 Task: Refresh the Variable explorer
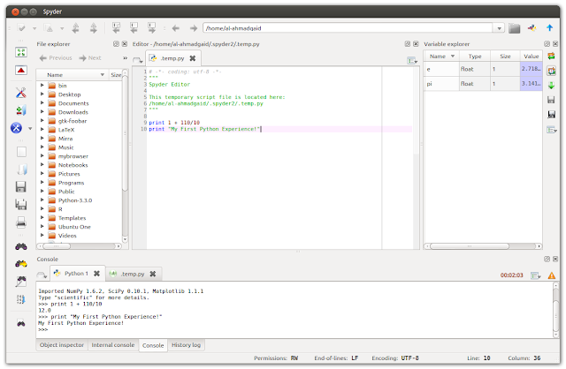coord(551,56)
